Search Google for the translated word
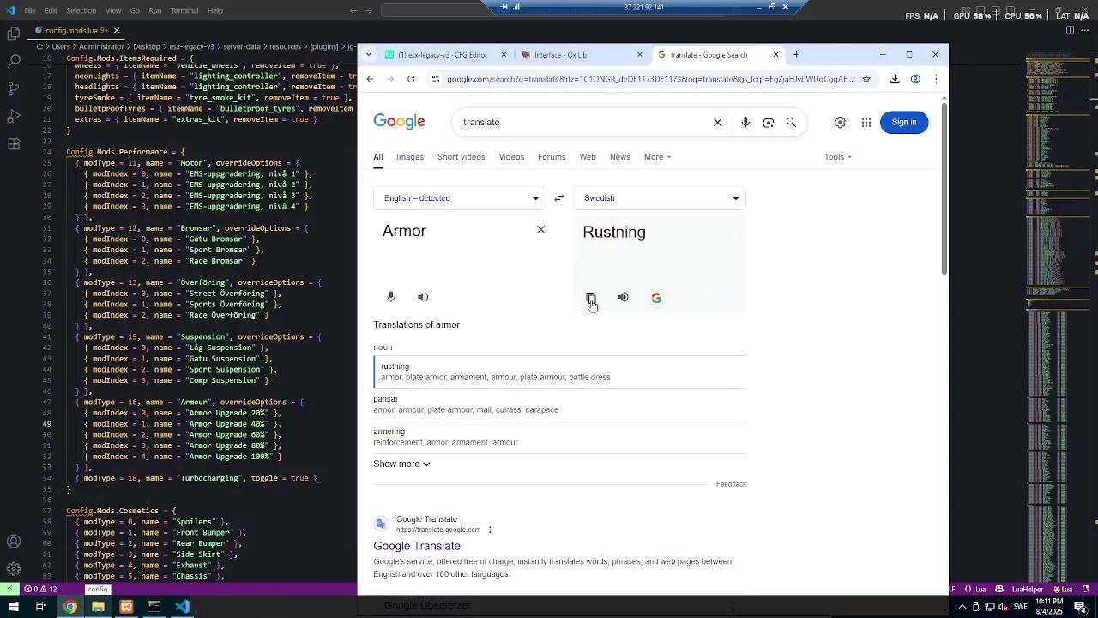This screenshot has height=618, width=1098. click(x=656, y=298)
